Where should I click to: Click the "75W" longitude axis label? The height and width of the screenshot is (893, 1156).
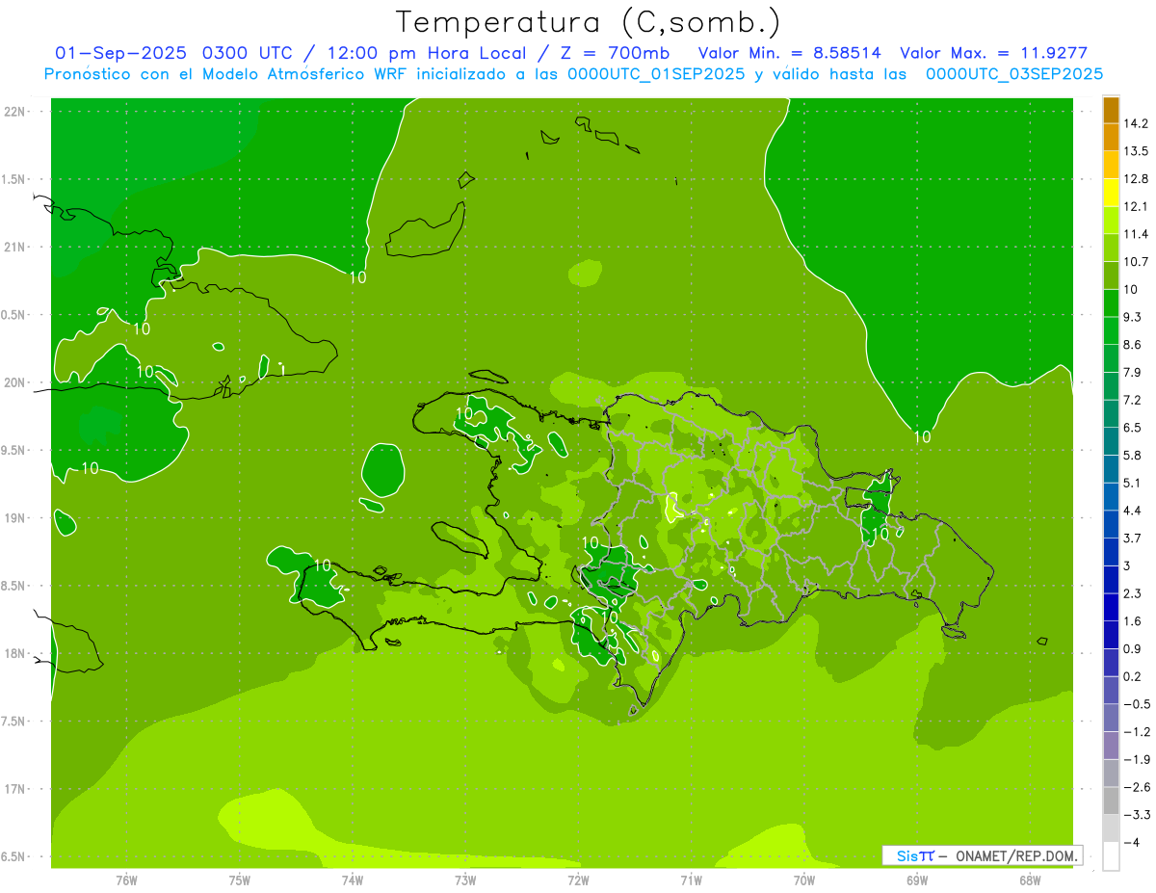(239, 880)
